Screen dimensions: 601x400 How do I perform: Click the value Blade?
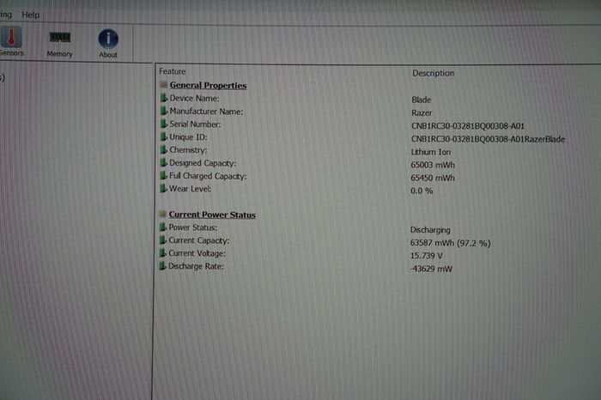pos(422,100)
